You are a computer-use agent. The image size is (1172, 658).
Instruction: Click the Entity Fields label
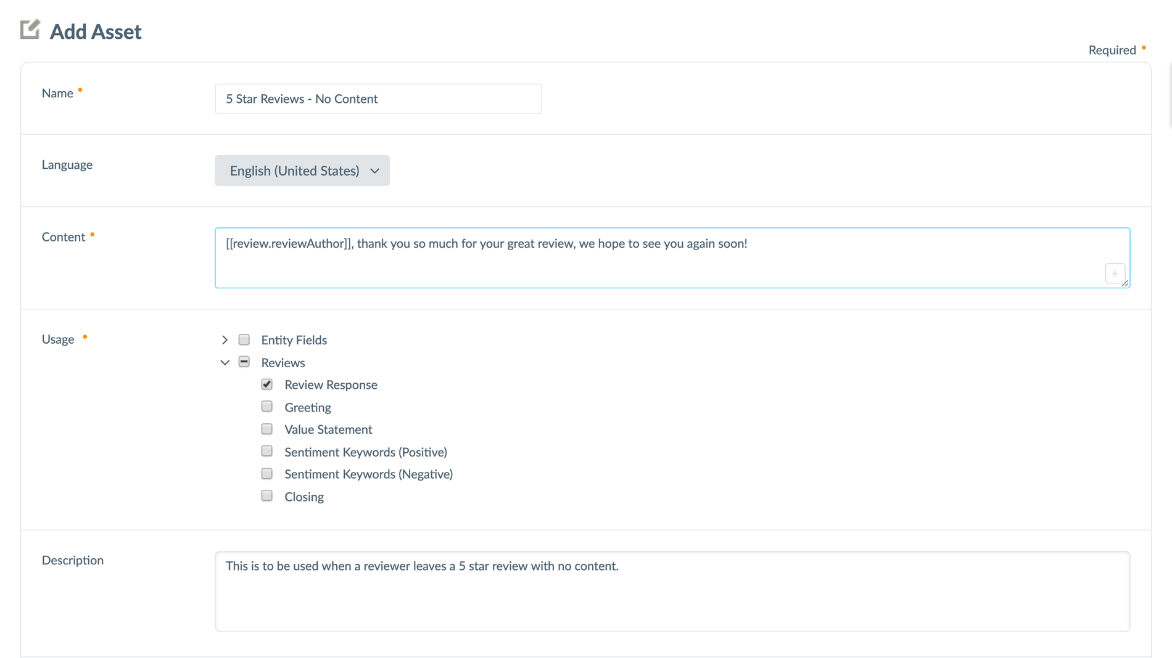click(x=294, y=340)
